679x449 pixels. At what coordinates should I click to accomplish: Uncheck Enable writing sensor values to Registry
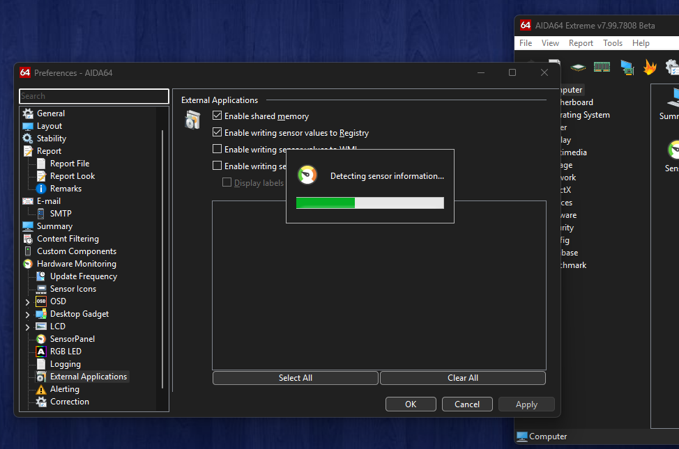pos(218,132)
